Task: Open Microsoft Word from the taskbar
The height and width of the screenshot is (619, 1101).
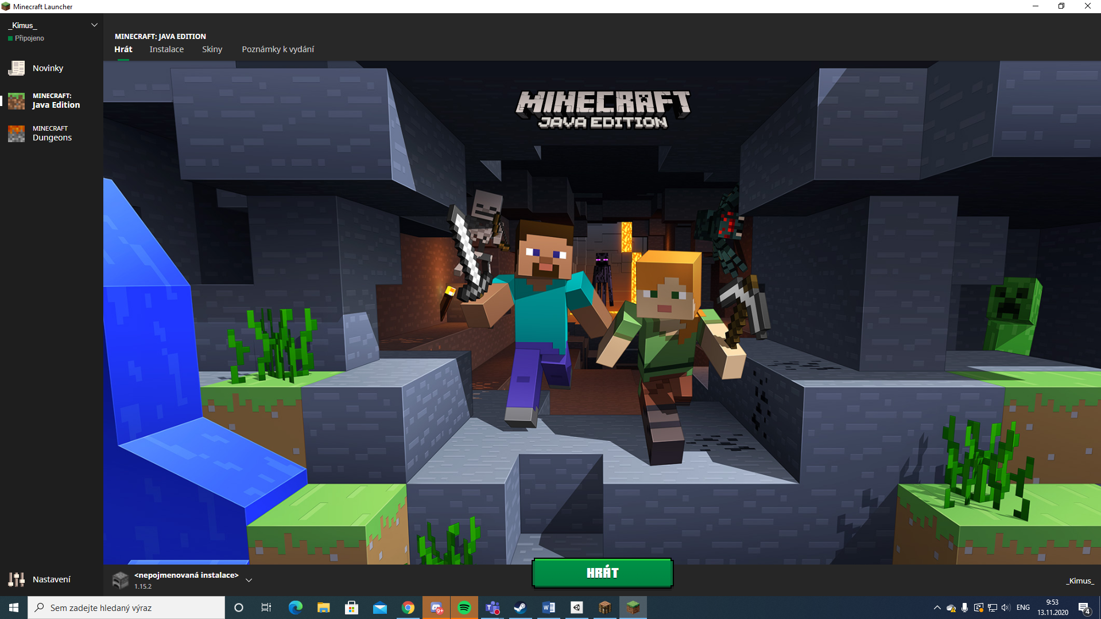Action: tap(549, 608)
